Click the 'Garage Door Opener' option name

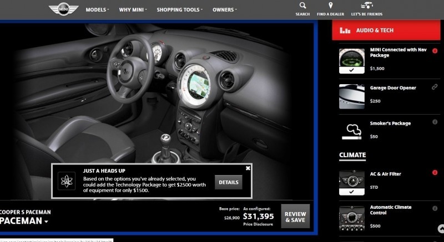[393, 88]
